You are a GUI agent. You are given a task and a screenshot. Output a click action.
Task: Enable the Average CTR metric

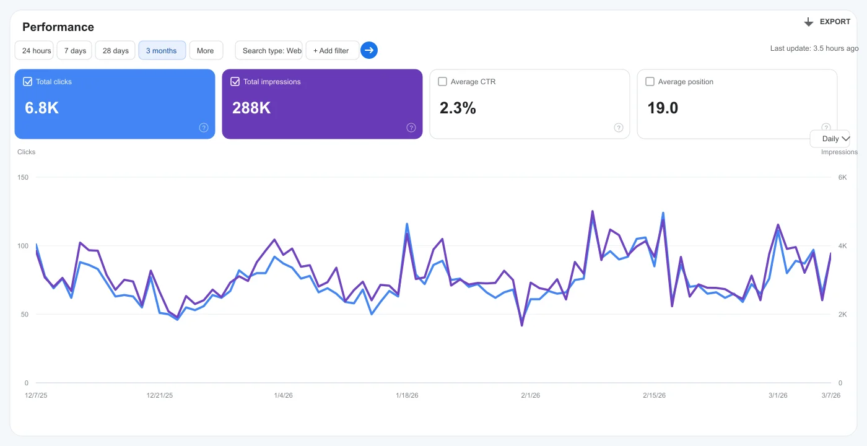[442, 81]
